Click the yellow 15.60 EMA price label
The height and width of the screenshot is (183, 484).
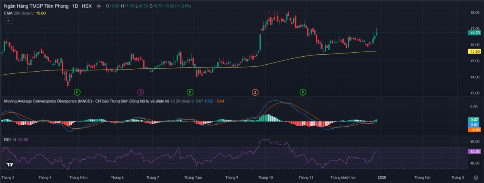[474, 51]
